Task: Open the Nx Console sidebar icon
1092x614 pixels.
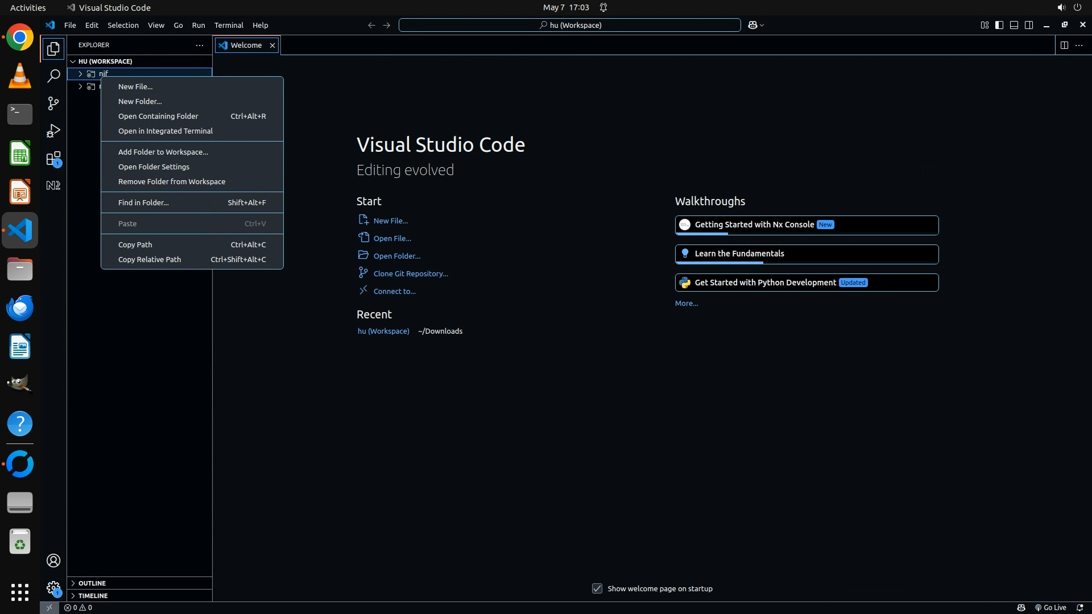Action: click(53, 185)
